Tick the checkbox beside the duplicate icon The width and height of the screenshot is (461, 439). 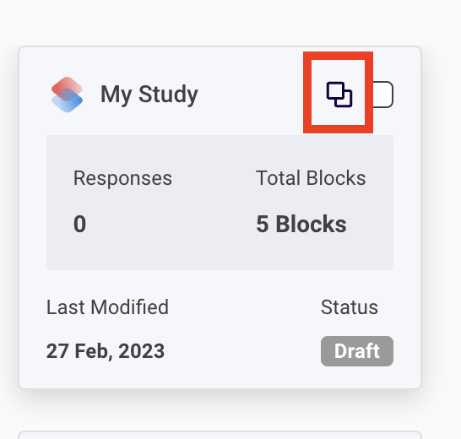[383, 95]
